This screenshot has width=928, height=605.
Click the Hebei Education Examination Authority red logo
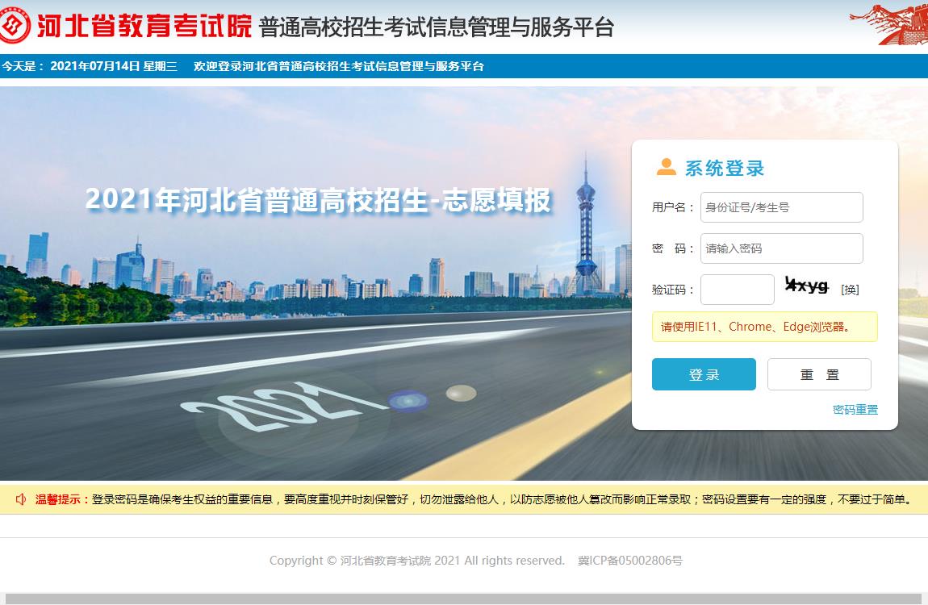coord(15,26)
